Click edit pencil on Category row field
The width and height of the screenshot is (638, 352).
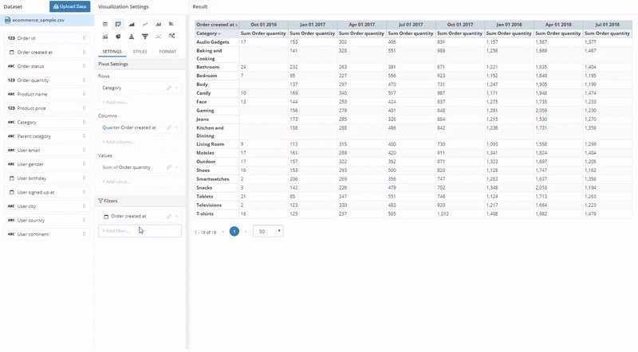[x=168, y=88]
